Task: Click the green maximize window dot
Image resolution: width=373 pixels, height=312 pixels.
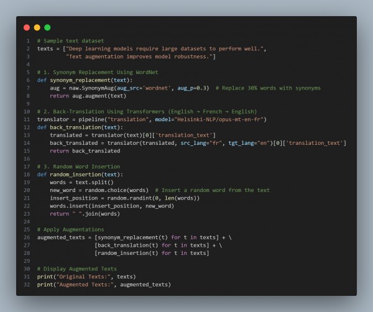Action: (x=47, y=27)
